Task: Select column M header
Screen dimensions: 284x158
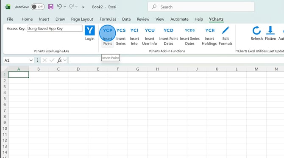Action: pyautogui.click(x=256, y=69)
